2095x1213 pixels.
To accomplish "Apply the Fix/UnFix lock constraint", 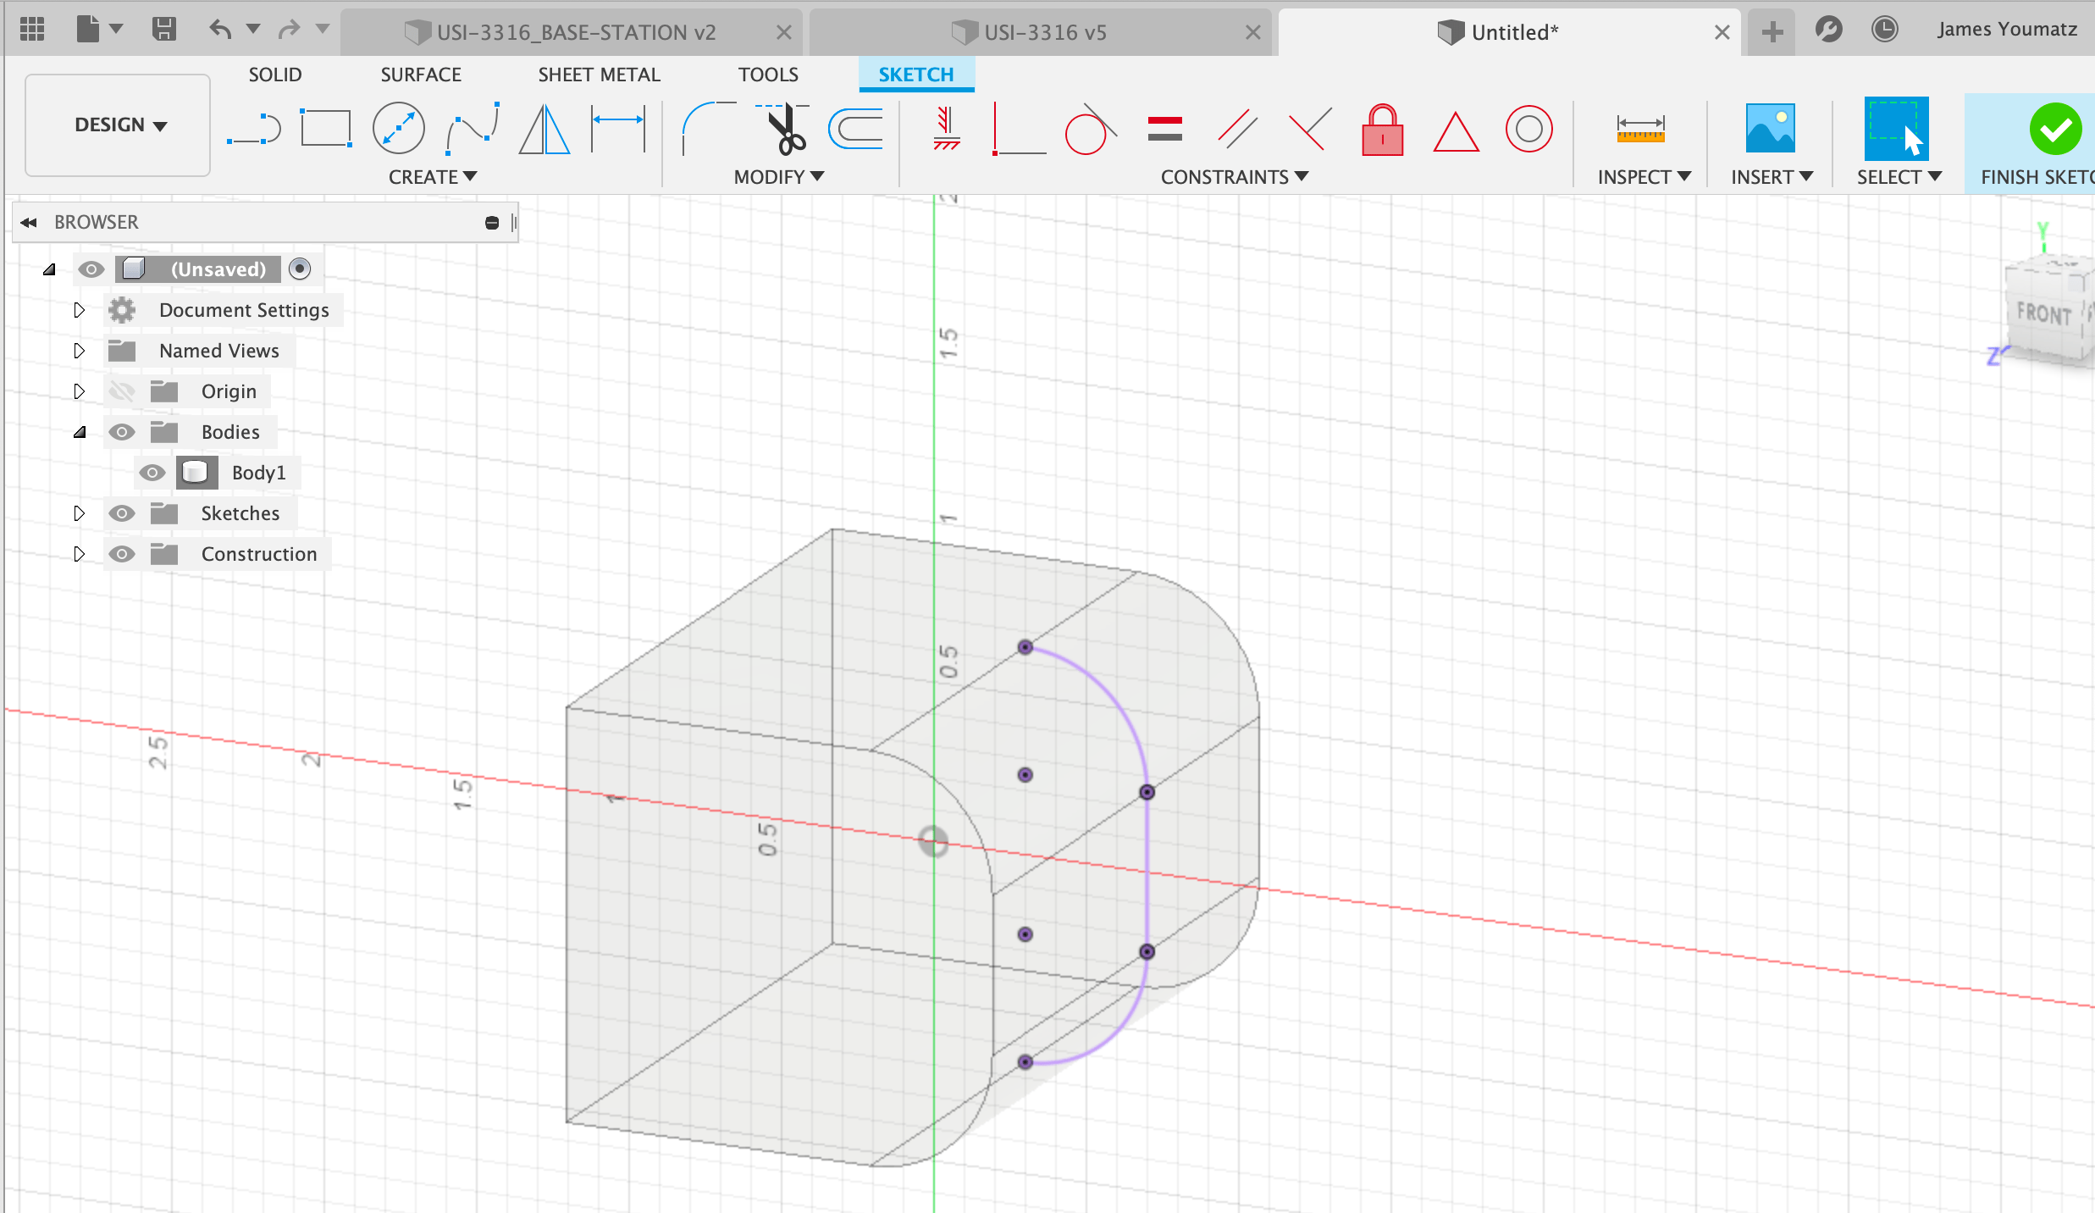I will 1380,129.
